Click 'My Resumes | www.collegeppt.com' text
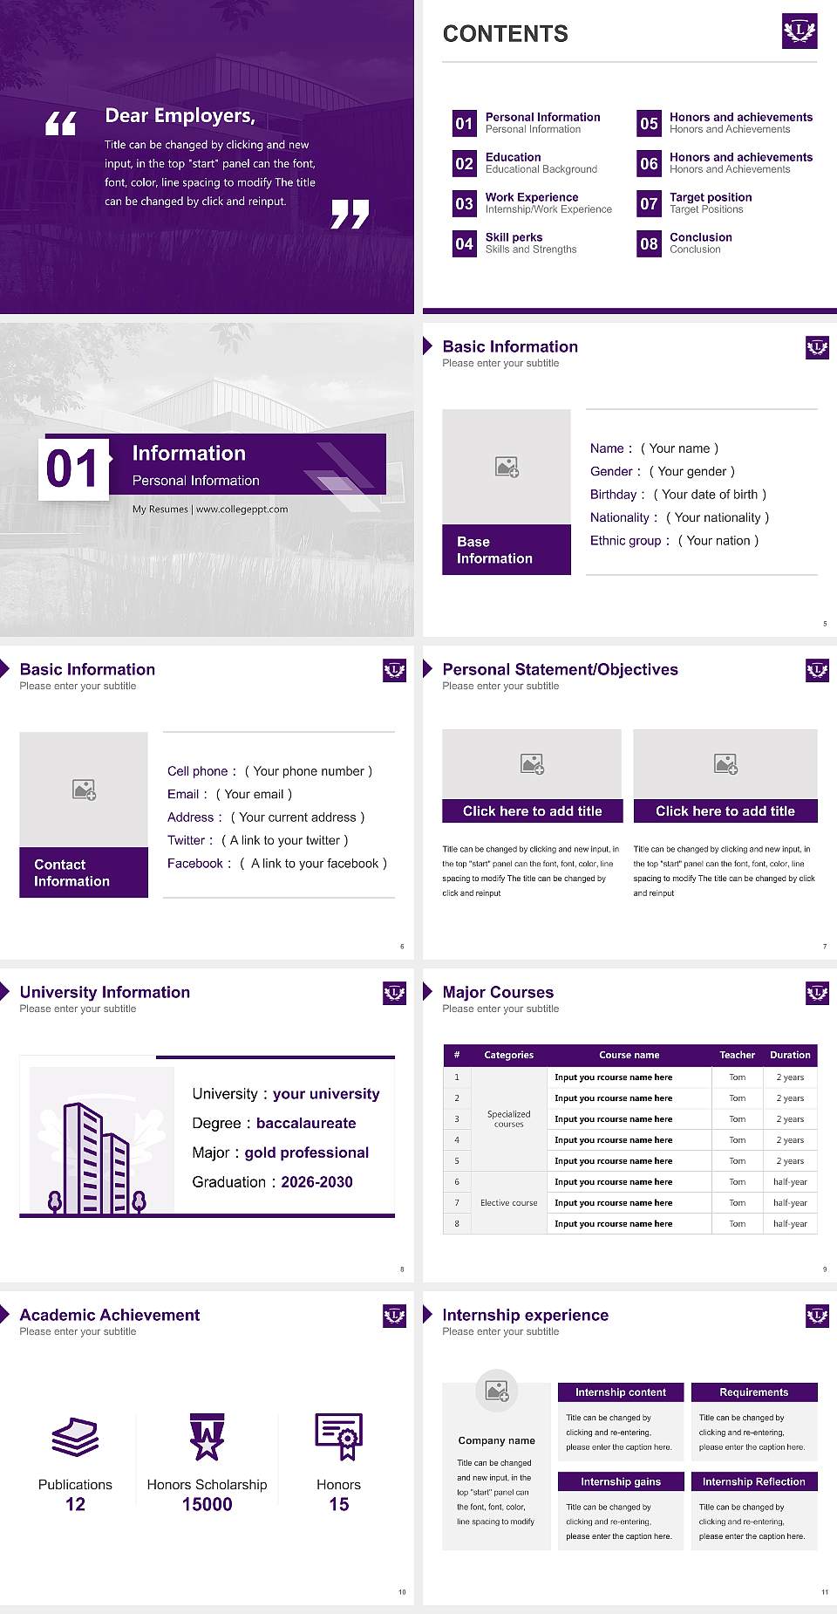The height and width of the screenshot is (1614, 837). 210,510
